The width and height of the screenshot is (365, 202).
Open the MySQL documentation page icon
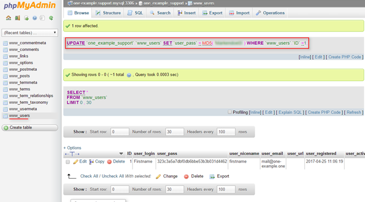42,18
